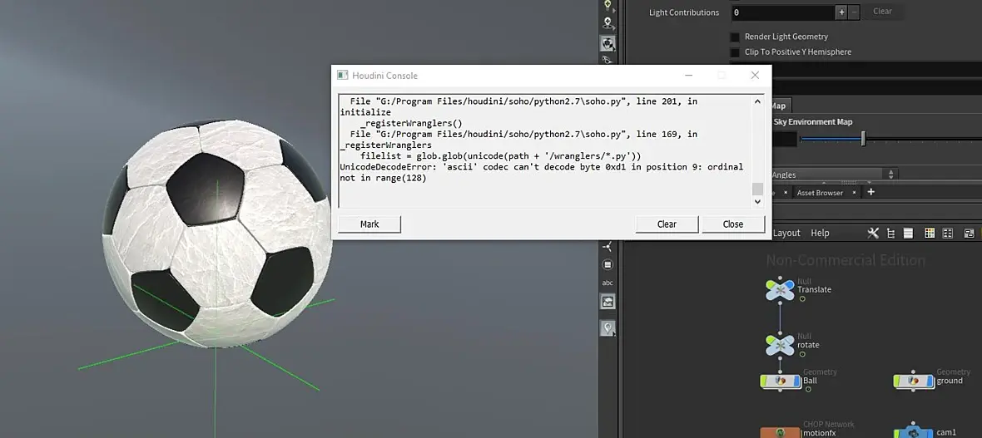Toggle the blue display flag on ground node
The width and height of the screenshot is (982, 438).
point(930,381)
